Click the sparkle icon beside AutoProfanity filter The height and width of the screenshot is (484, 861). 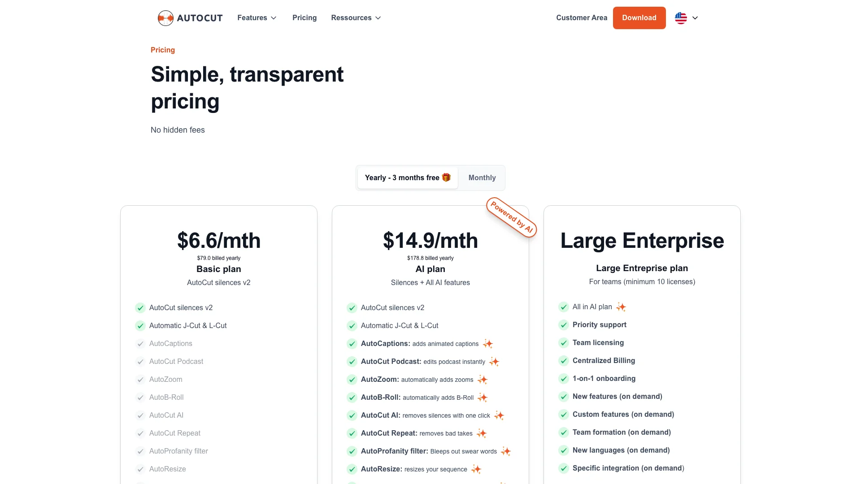tap(506, 451)
